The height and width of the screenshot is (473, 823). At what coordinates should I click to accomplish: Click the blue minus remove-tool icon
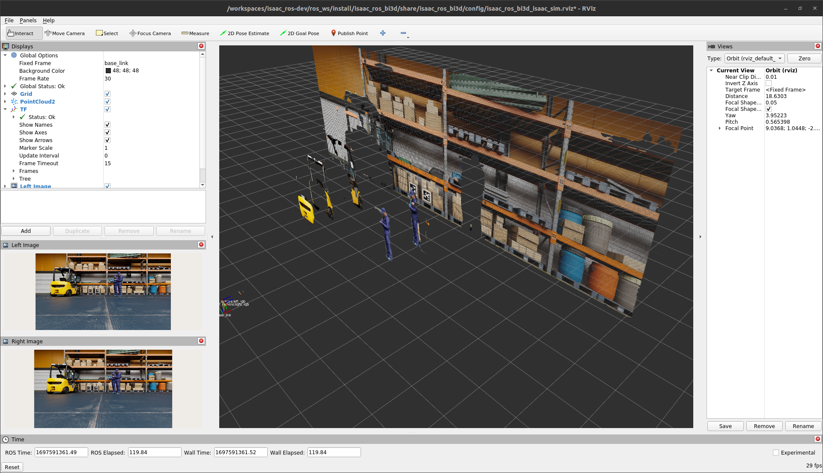[x=403, y=33]
